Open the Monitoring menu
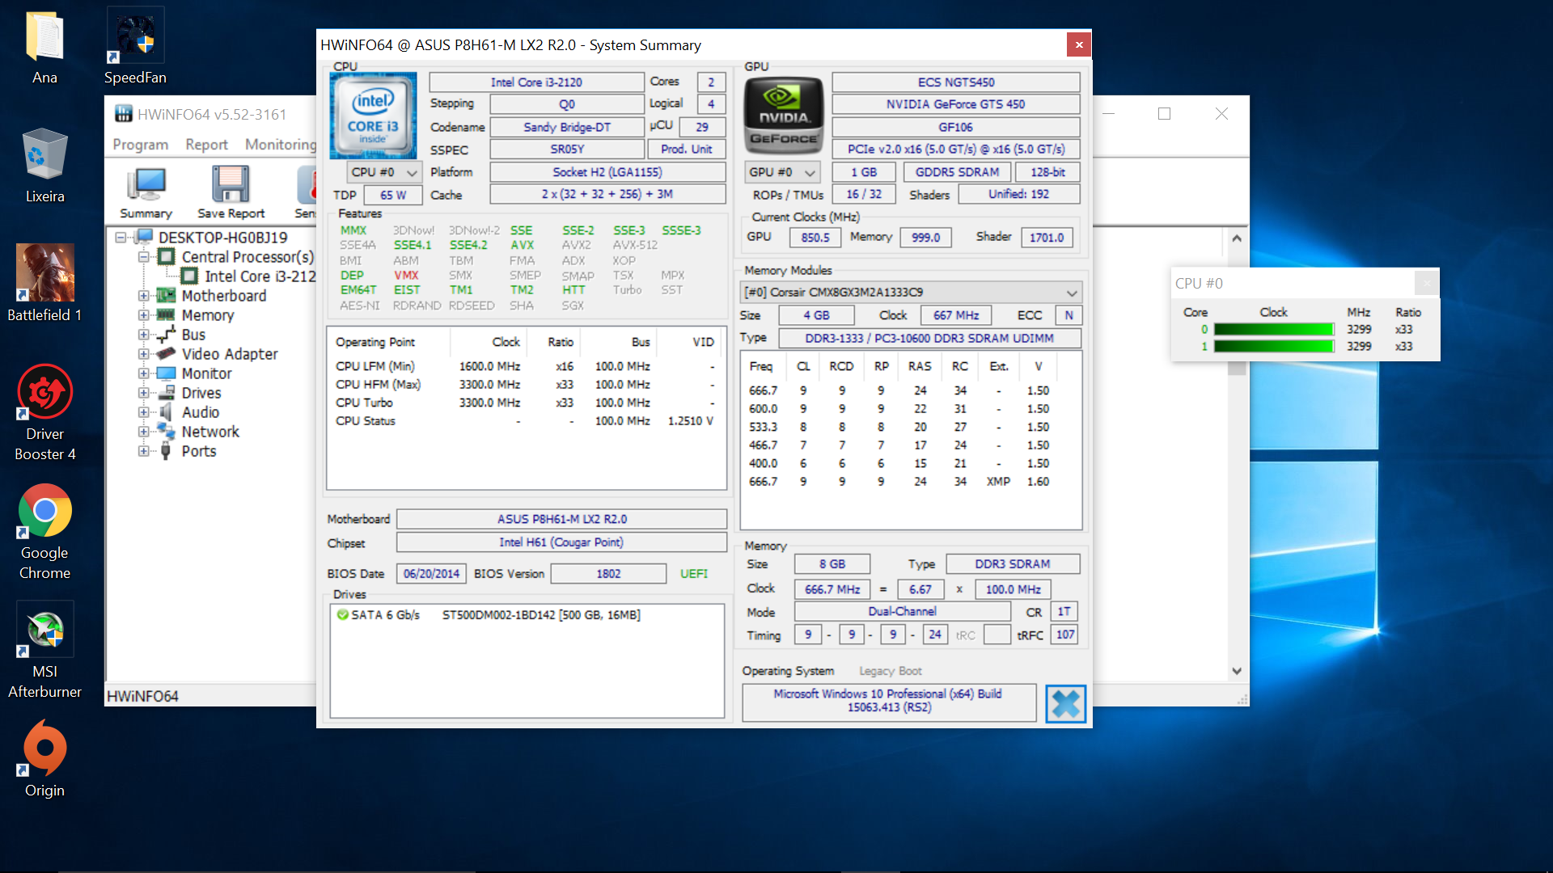 click(281, 145)
